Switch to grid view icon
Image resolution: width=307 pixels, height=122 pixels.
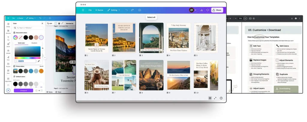tap(210, 98)
